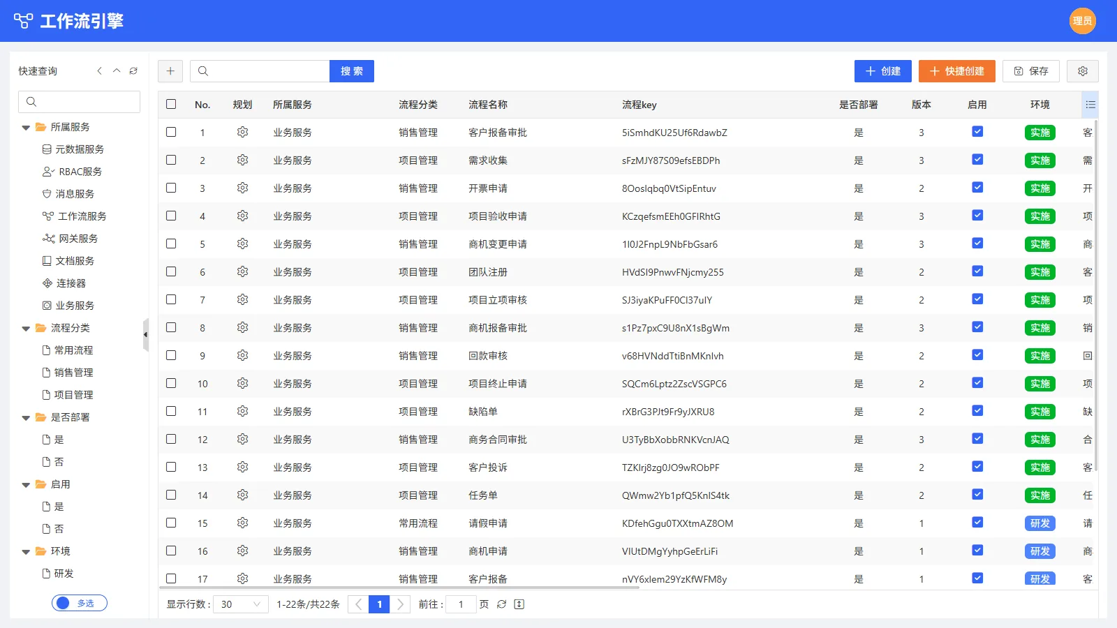
Task: Open plan gear for 开票申请 row
Action: [x=242, y=188]
